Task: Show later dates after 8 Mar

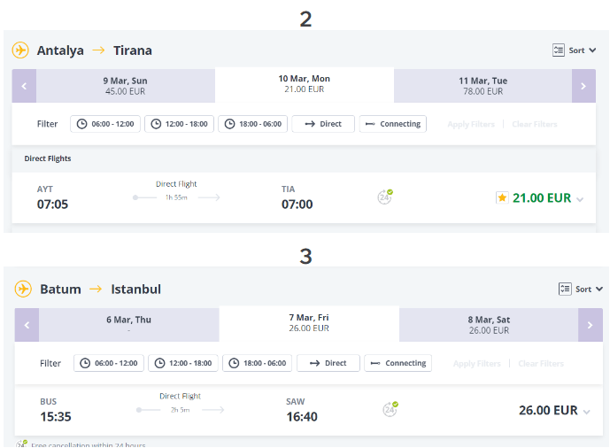Action: point(591,325)
